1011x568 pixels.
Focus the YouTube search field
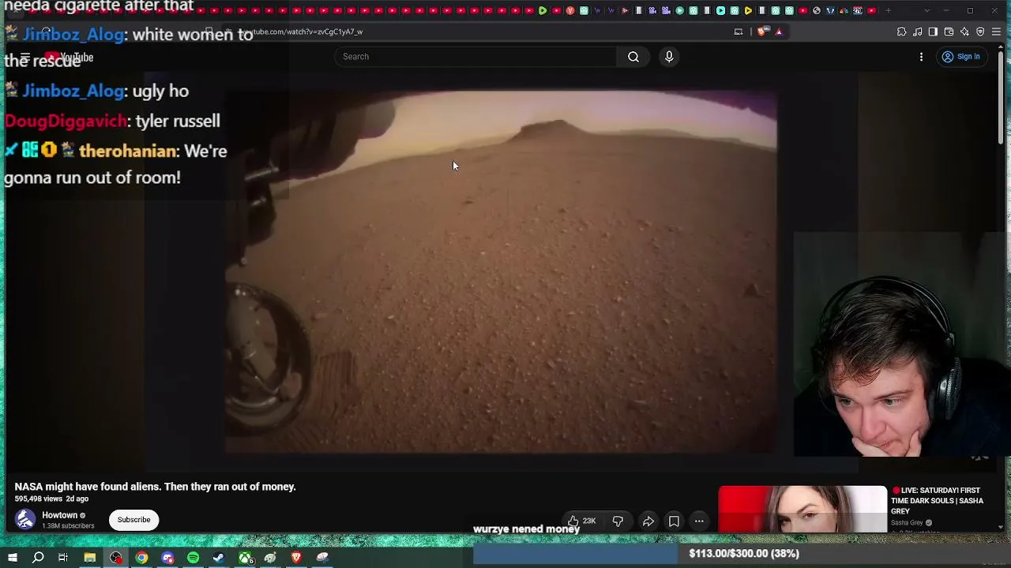coord(476,57)
